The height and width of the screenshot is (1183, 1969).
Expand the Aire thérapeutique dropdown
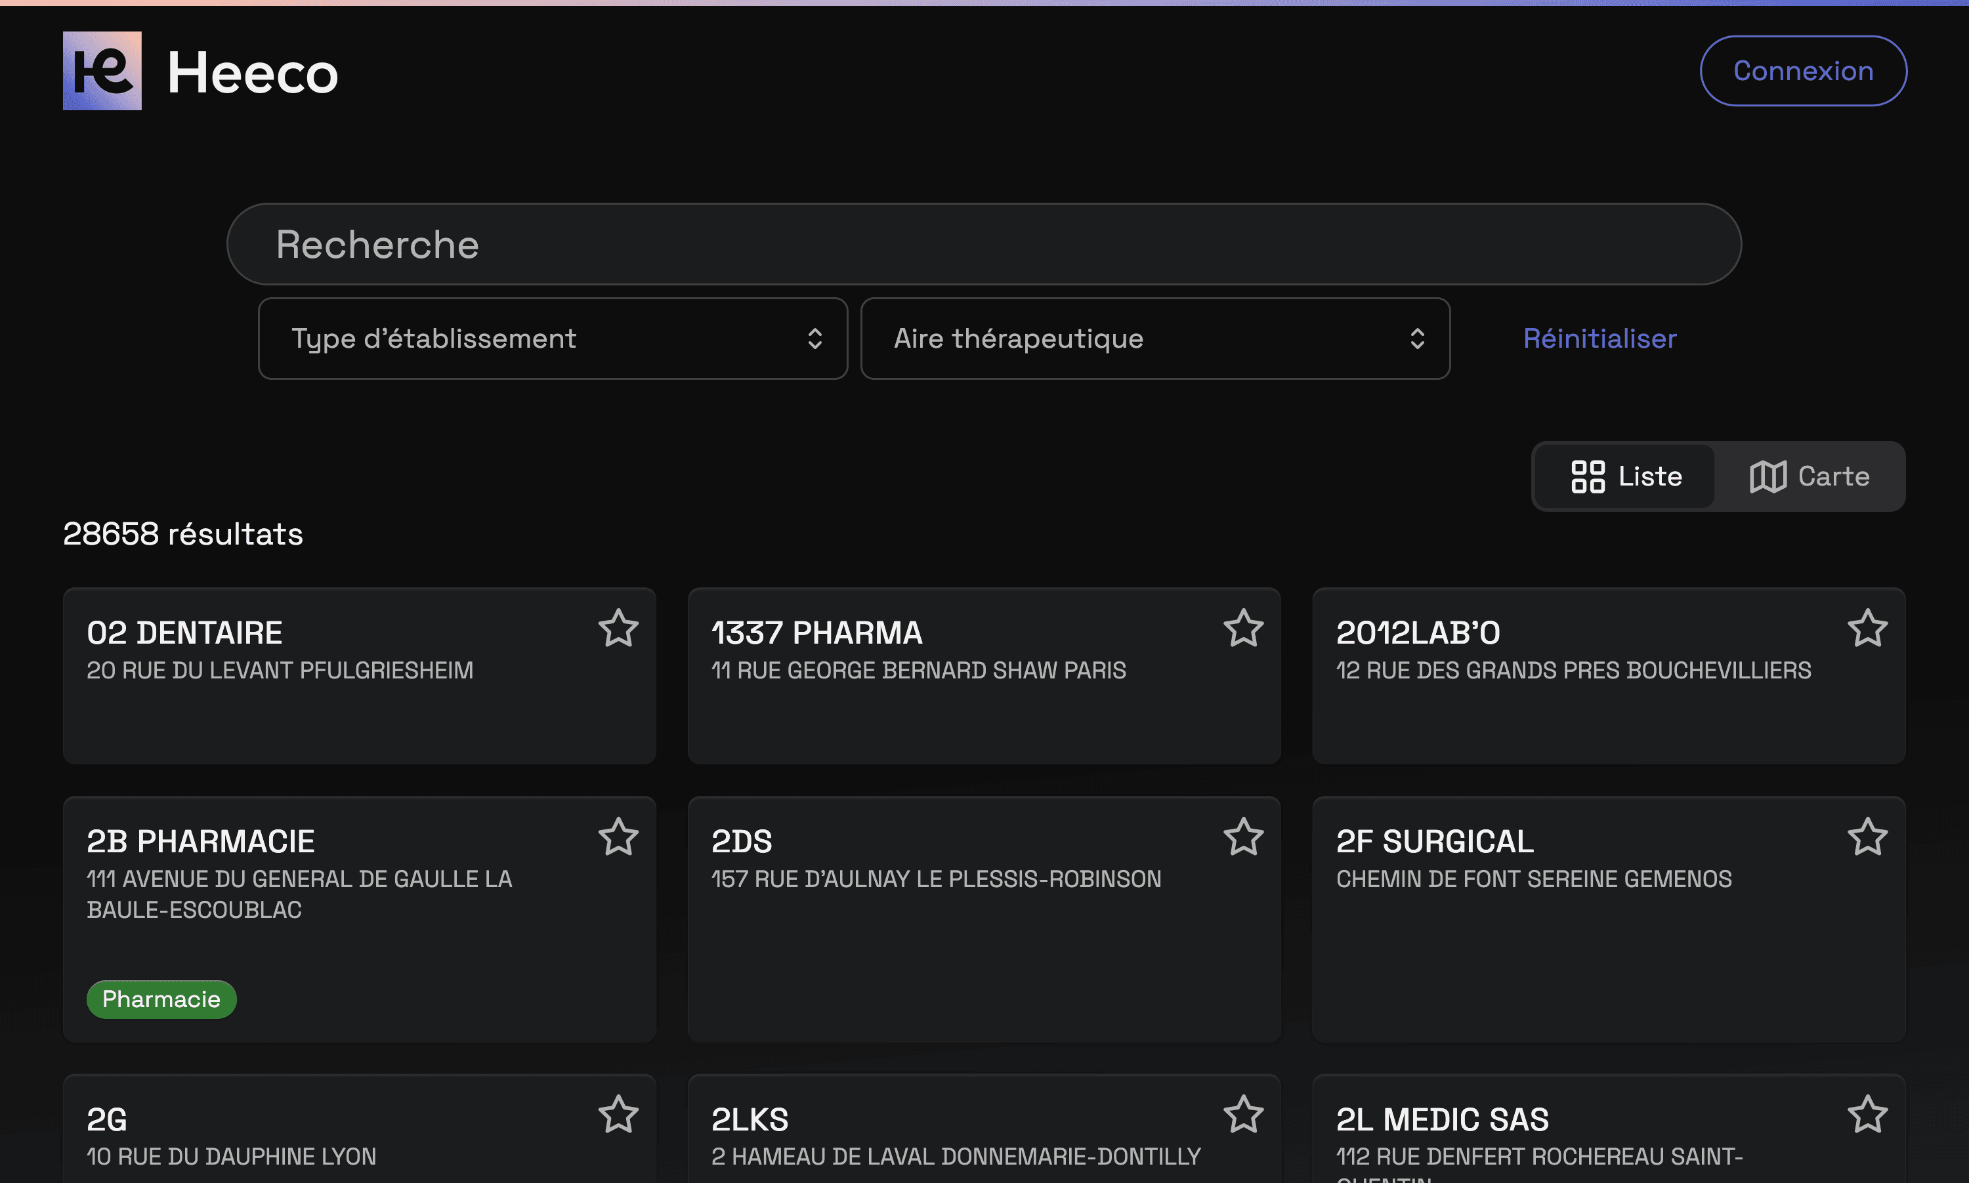pos(1155,339)
